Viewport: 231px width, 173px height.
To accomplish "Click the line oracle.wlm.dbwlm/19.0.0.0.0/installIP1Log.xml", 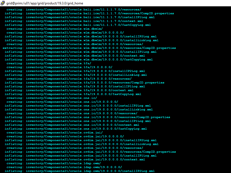I will click(x=81, y=52).
